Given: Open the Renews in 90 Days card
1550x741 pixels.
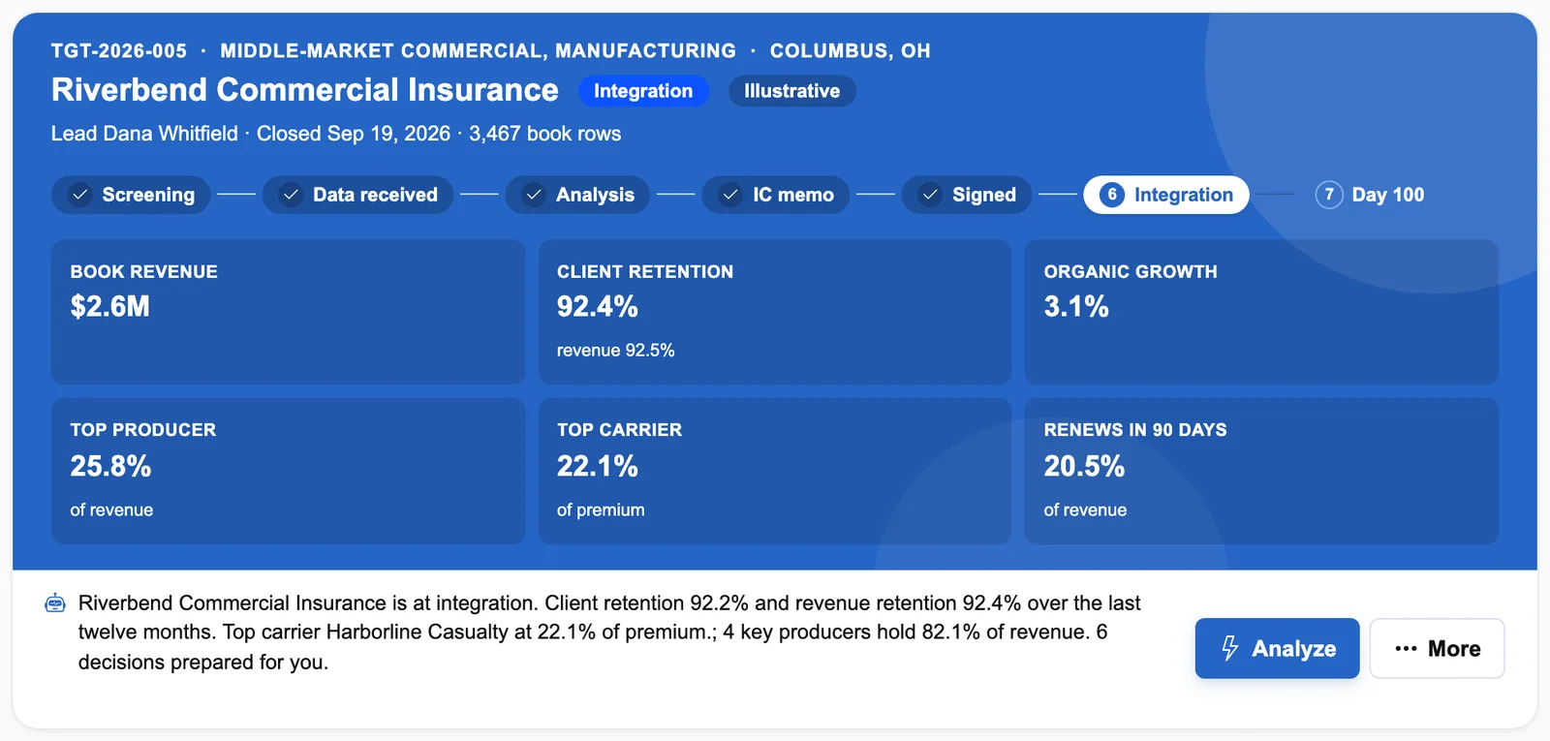Looking at the screenshot, I should [1261, 471].
